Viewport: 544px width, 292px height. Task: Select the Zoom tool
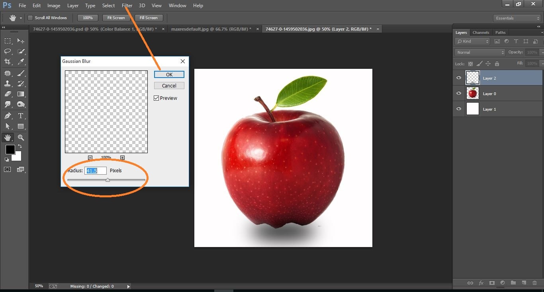coord(21,137)
